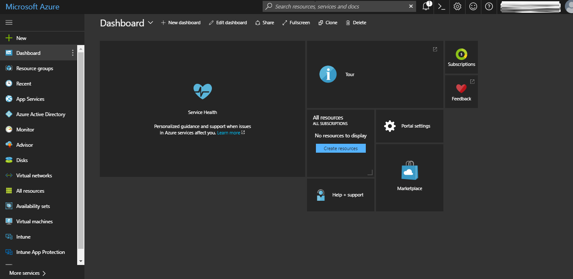573x279 pixels.
Task: Click the Tour info icon tile
Action: 328,74
